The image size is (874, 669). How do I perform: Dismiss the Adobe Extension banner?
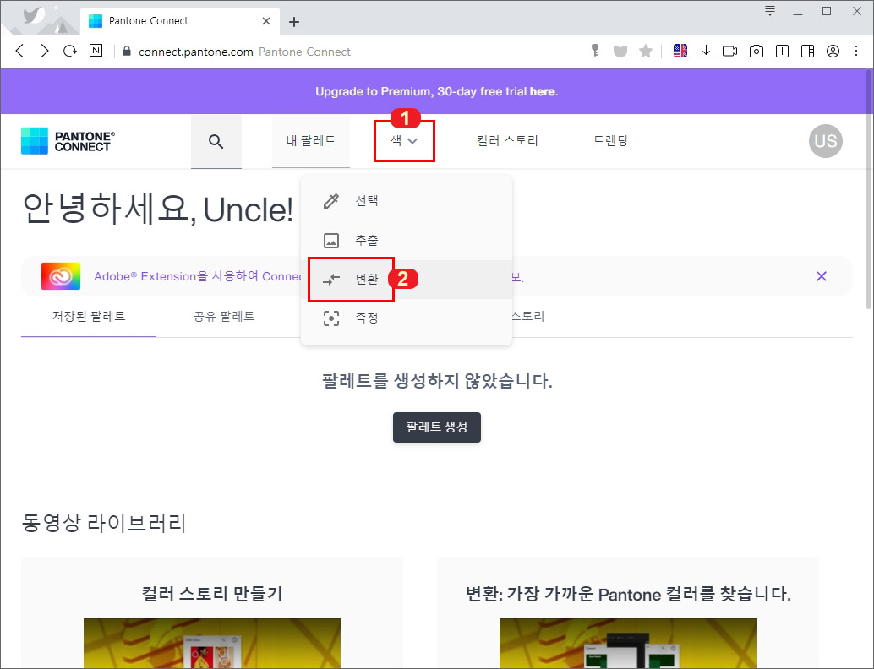[821, 276]
